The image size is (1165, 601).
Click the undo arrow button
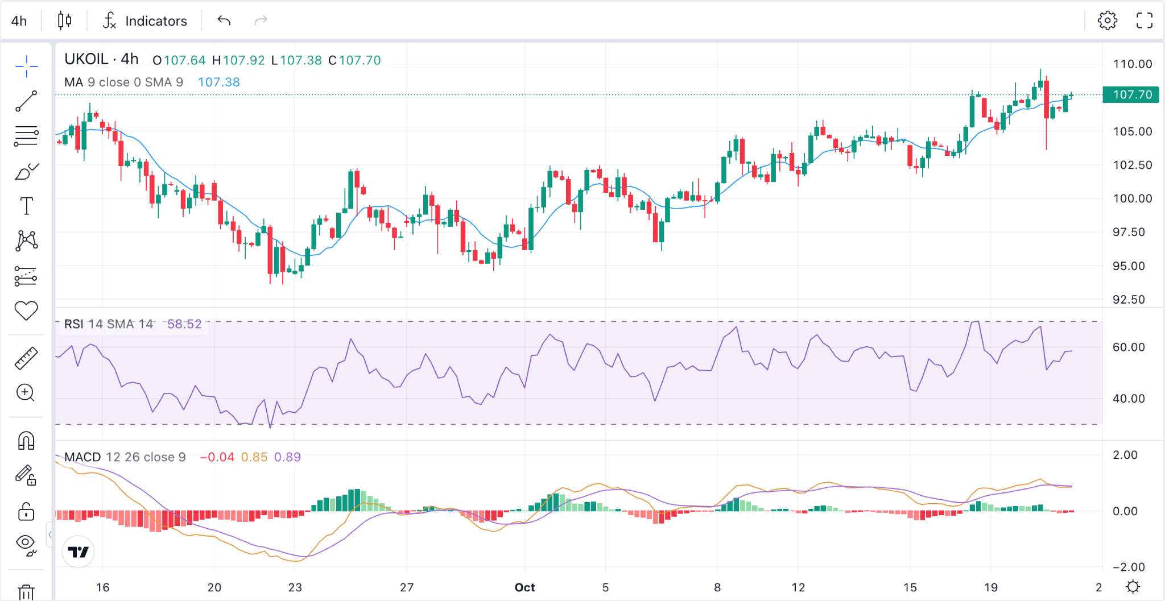coord(224,21)
